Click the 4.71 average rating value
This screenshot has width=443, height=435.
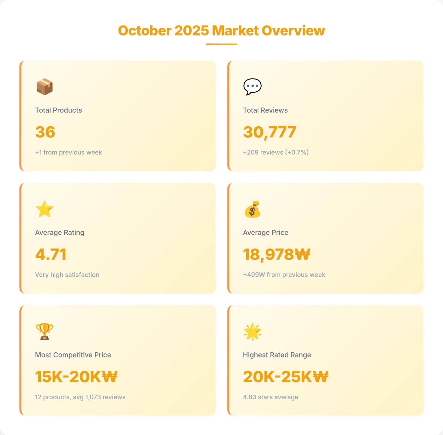[51, 255]
